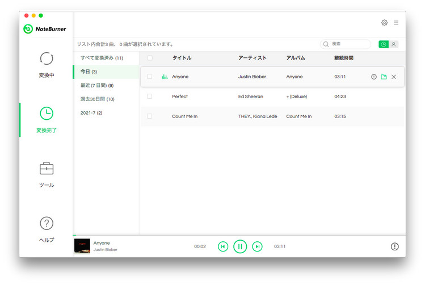Select the 2021-7 filter

coord(106,113)
